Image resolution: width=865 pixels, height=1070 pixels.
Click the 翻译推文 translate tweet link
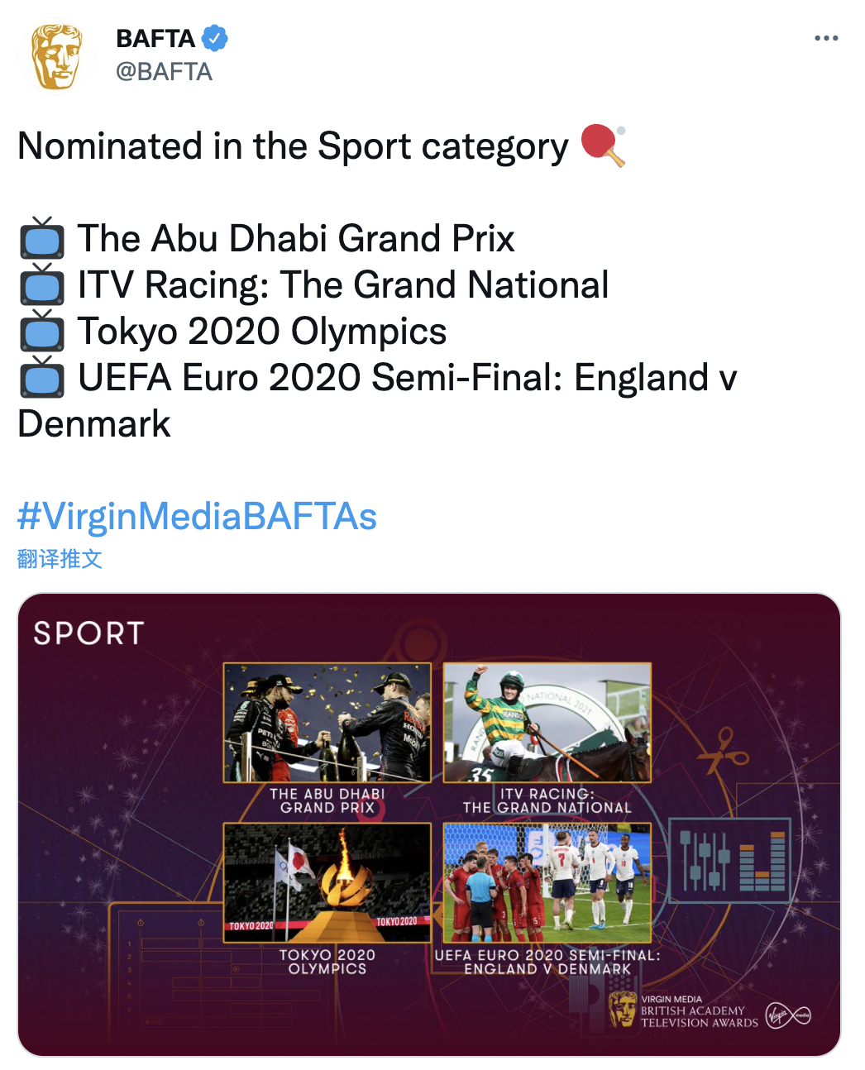click(60, 559)
